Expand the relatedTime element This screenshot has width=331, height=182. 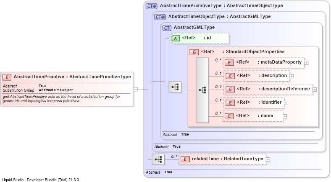tap(268, 159)
